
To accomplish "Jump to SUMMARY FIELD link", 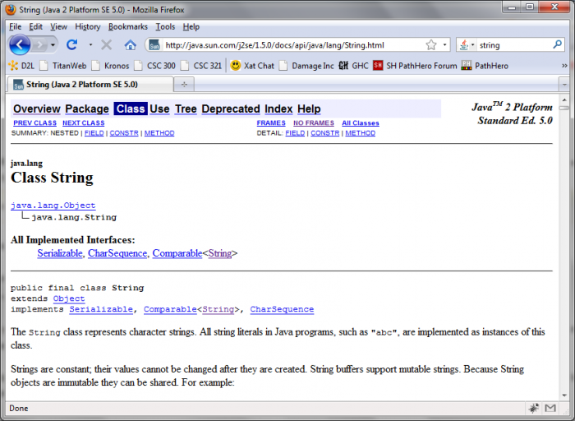I will pyautogui.click(x=94, y=133).
